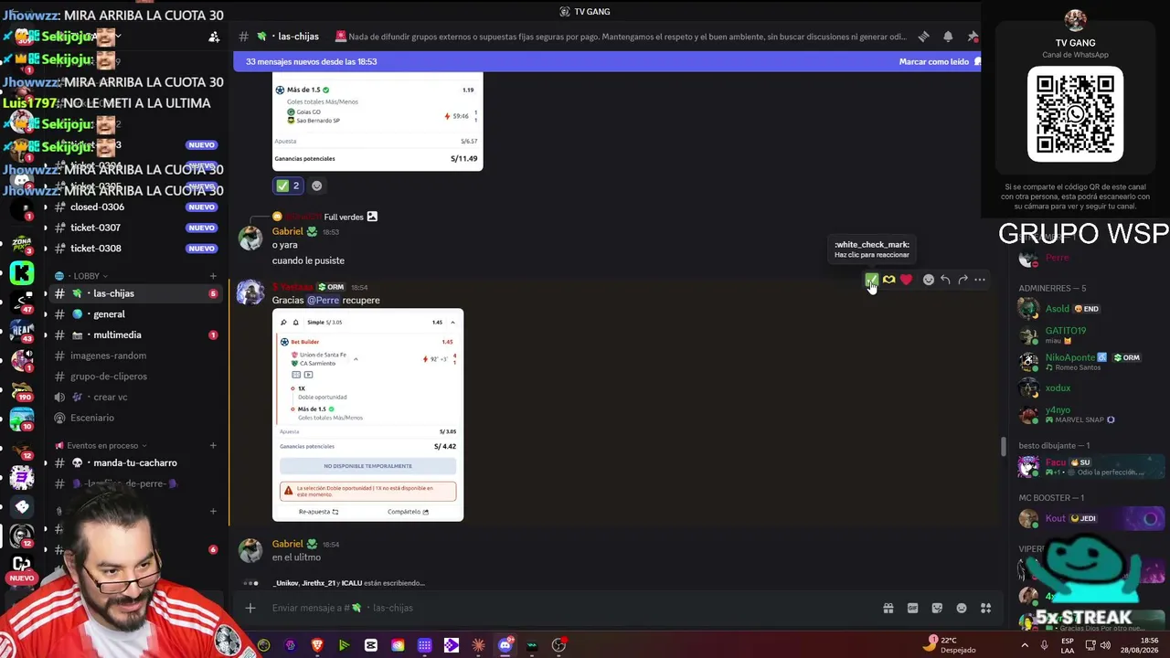Open the emoji picker in message bar

(962, 608)
